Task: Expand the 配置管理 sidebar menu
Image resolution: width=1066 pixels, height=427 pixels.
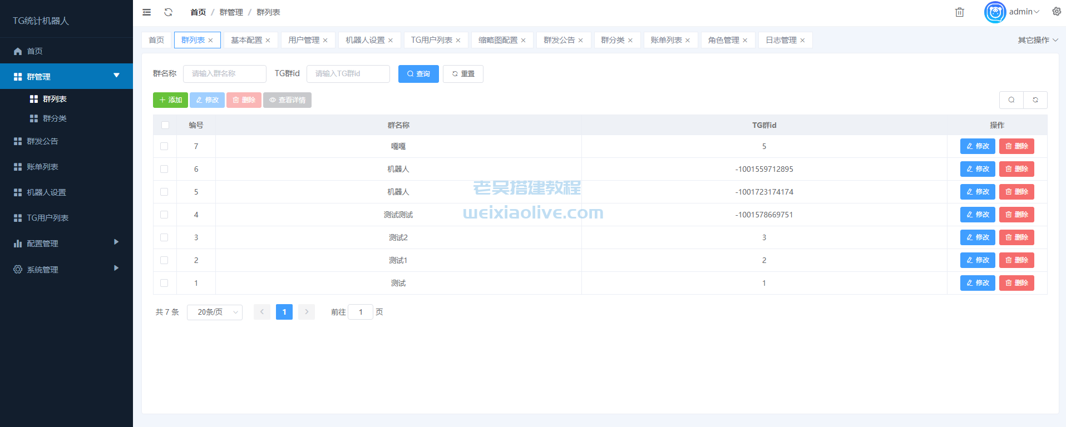Action: 66,244
